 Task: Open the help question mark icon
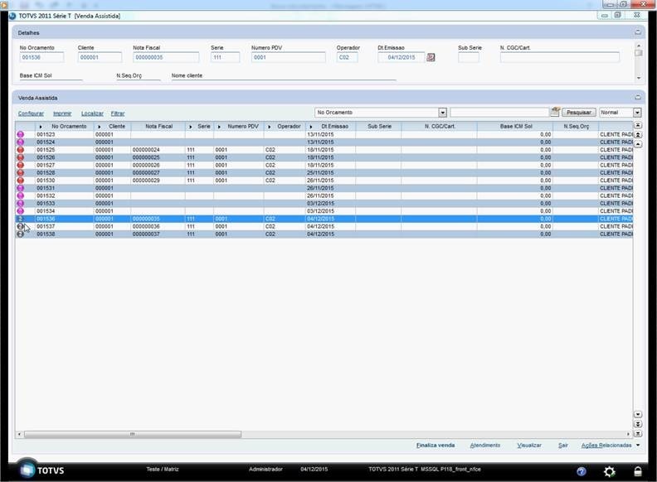pos(582,471)
